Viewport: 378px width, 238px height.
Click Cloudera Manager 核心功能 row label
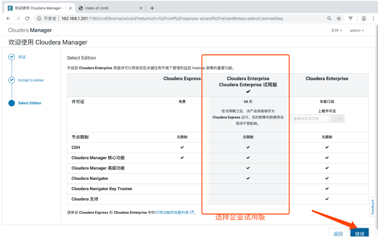tap(98, 158)
